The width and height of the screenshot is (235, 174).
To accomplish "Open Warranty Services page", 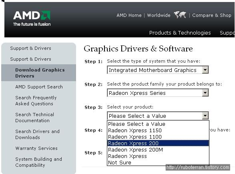I will 36,148.
